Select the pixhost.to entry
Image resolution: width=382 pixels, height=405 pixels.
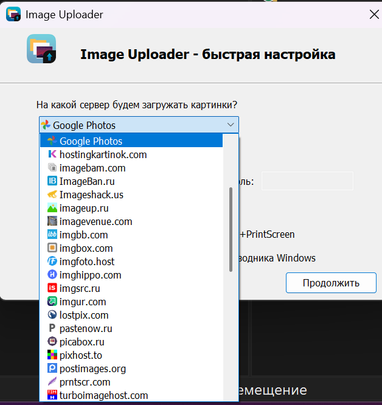[x=131, y=355]
